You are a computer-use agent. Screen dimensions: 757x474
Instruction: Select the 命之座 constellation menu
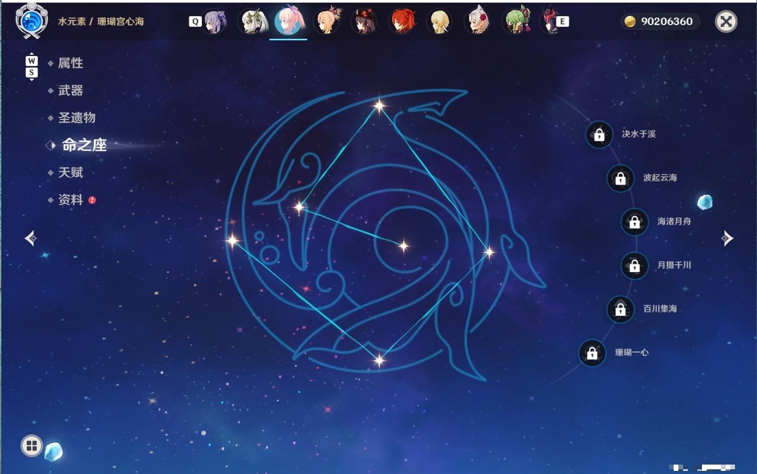tap(84, 145)
